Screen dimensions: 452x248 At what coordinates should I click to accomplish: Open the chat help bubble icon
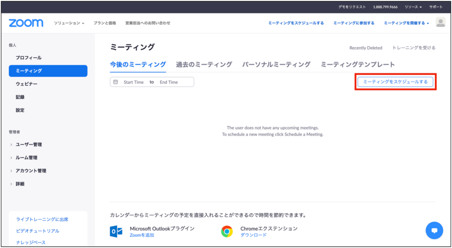(x=434, y=230)
